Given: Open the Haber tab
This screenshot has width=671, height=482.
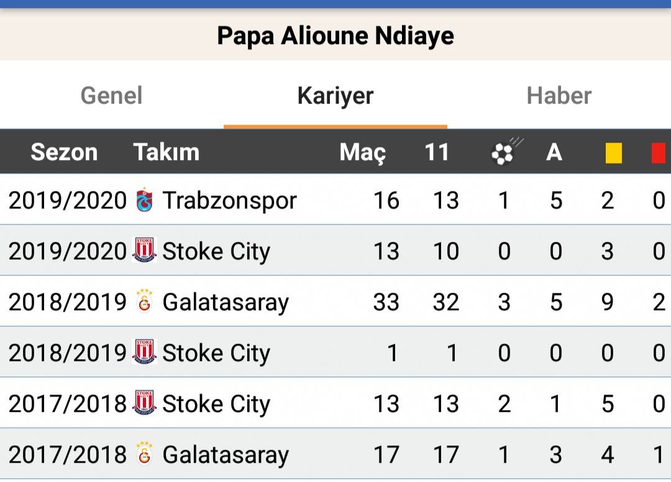Looking at the screenshot, I should click(559, 96).
